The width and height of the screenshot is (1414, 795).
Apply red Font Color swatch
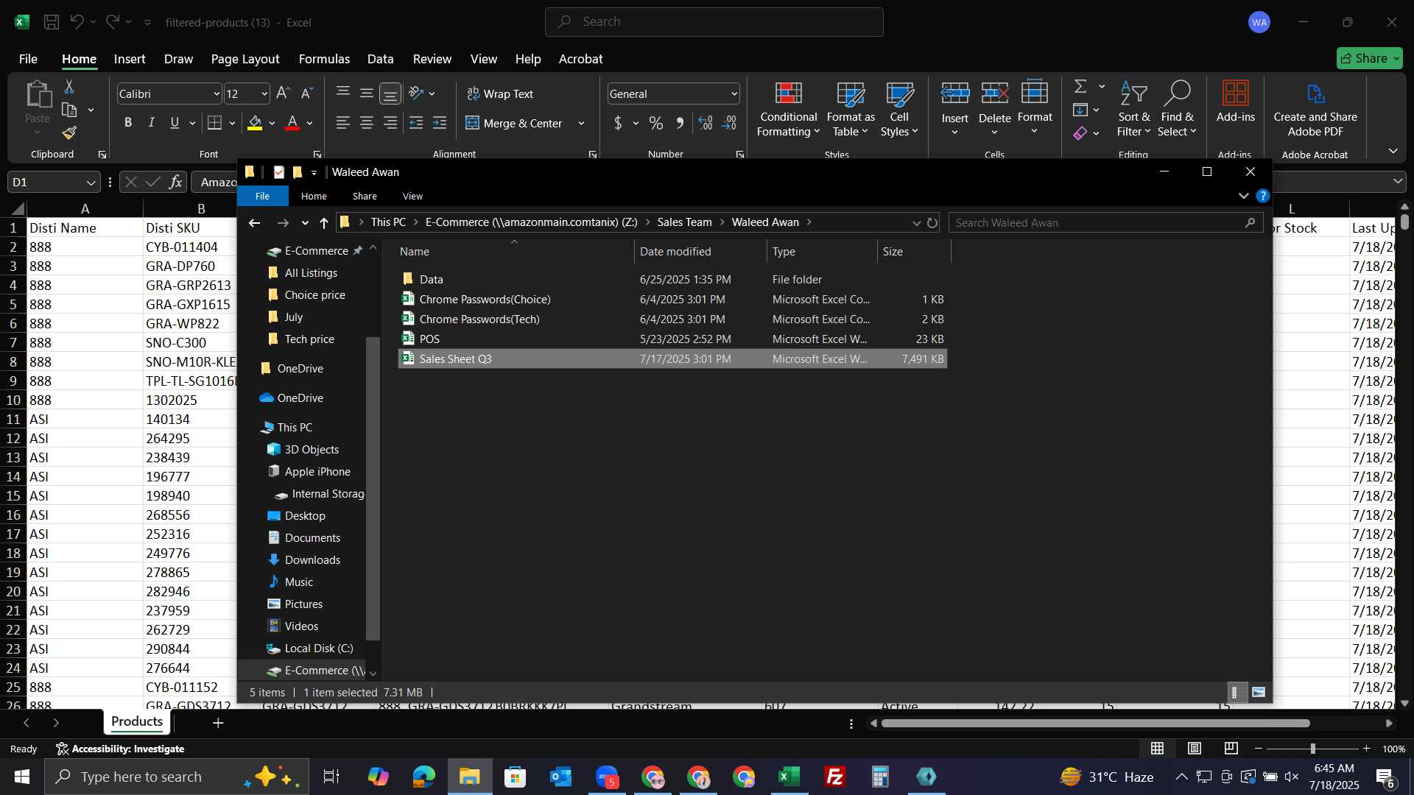coord(292,123)
